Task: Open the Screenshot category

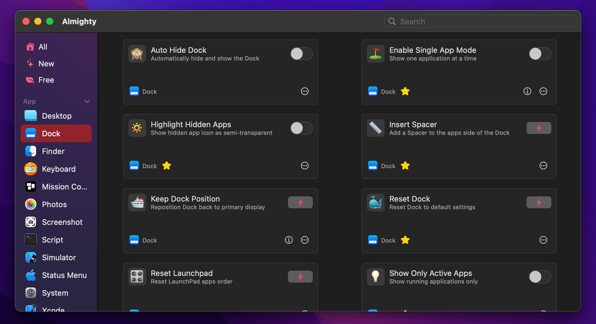Action: [56, 222]
